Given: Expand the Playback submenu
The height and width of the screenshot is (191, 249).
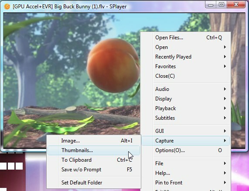Looking at the screenshot, I should (x=185, y=108).
